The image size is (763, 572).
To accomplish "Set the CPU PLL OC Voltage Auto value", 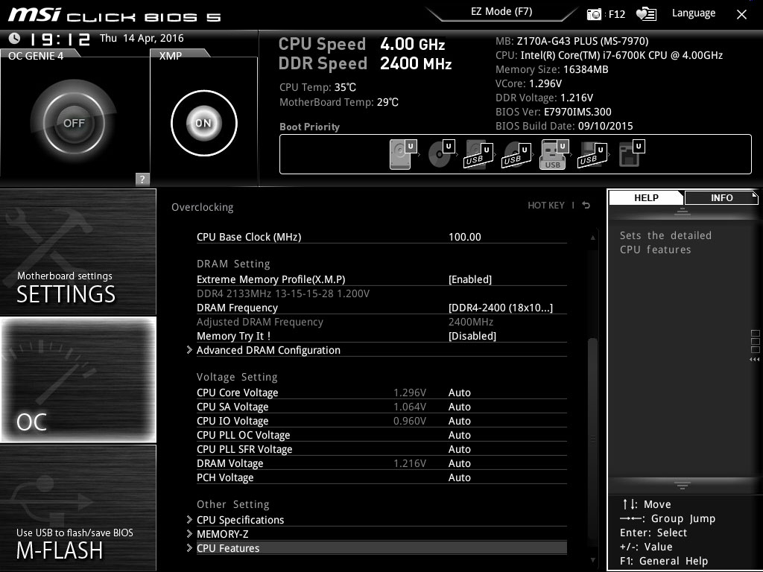I will [459, 435].
